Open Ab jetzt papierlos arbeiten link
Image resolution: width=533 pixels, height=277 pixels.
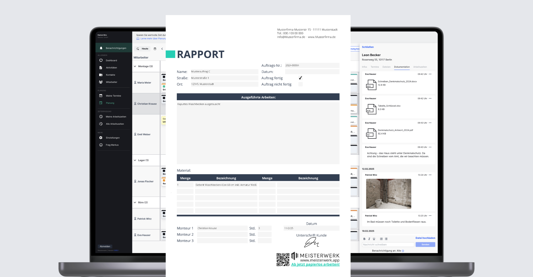tap(315, 264)
